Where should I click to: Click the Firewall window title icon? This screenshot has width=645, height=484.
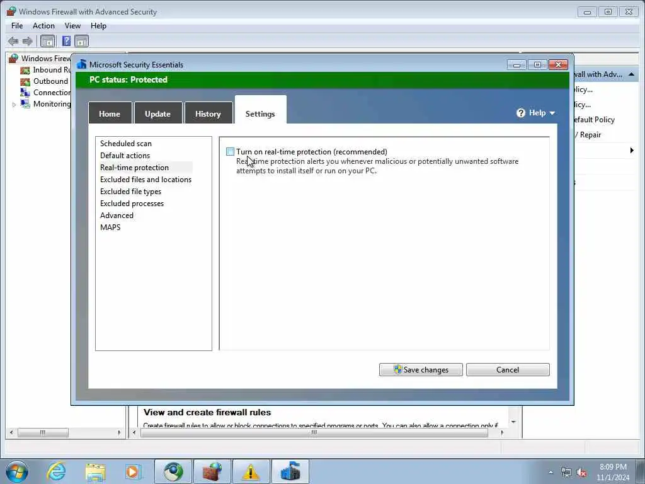11,11
